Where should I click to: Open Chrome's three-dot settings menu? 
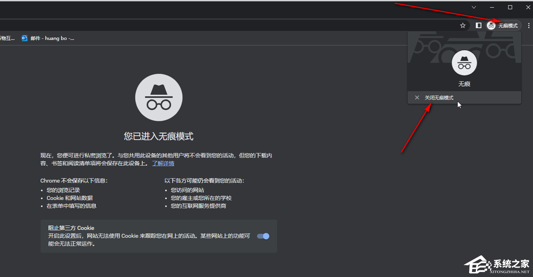529,25
